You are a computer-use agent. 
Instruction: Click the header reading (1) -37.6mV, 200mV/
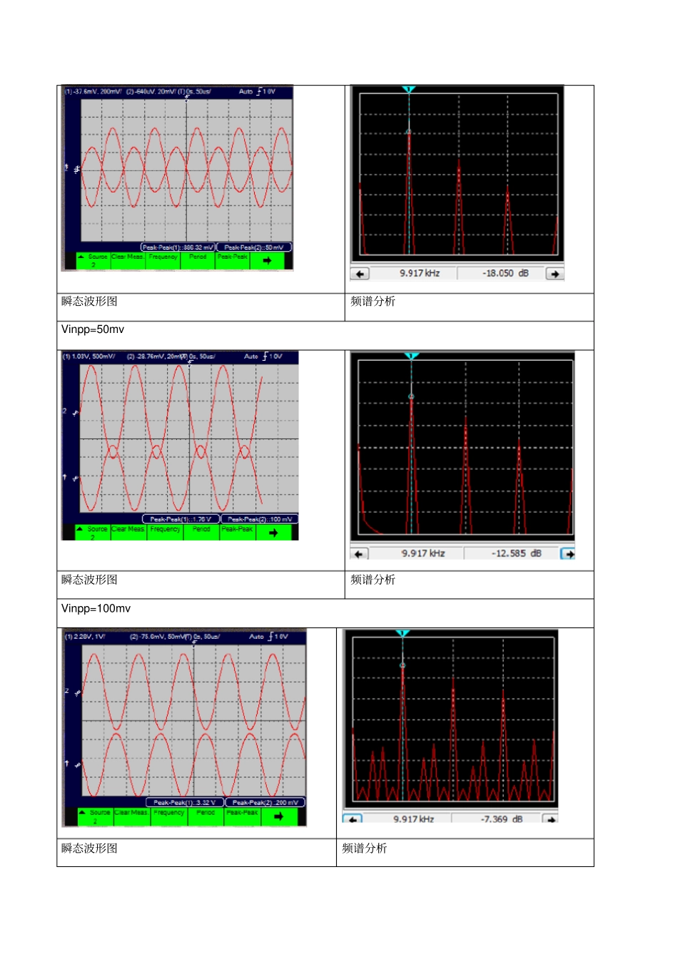tap(93, 91)
